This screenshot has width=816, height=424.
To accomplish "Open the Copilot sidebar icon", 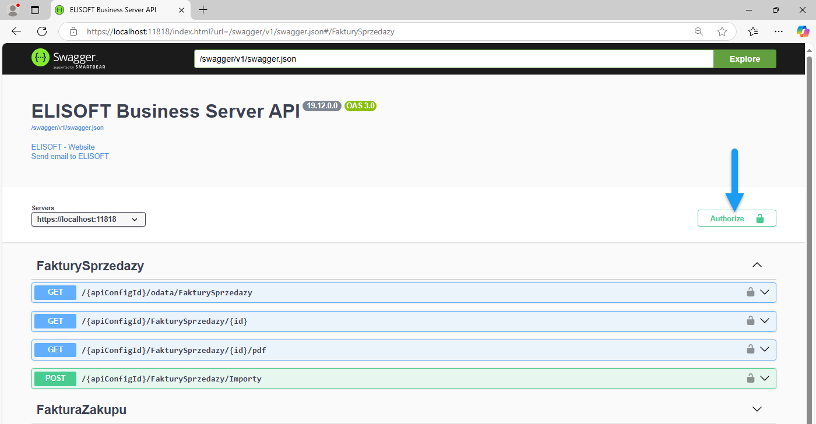I will [x=803, y=31].
